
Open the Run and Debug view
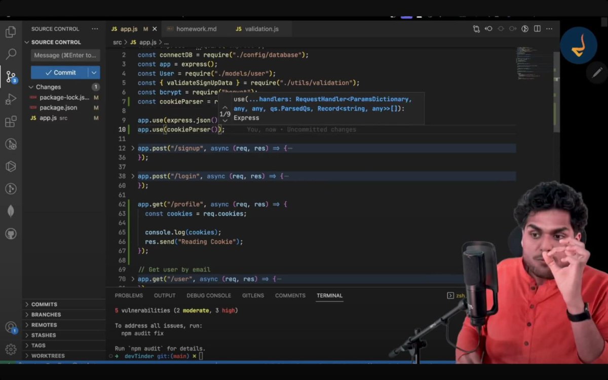(10, 99)
